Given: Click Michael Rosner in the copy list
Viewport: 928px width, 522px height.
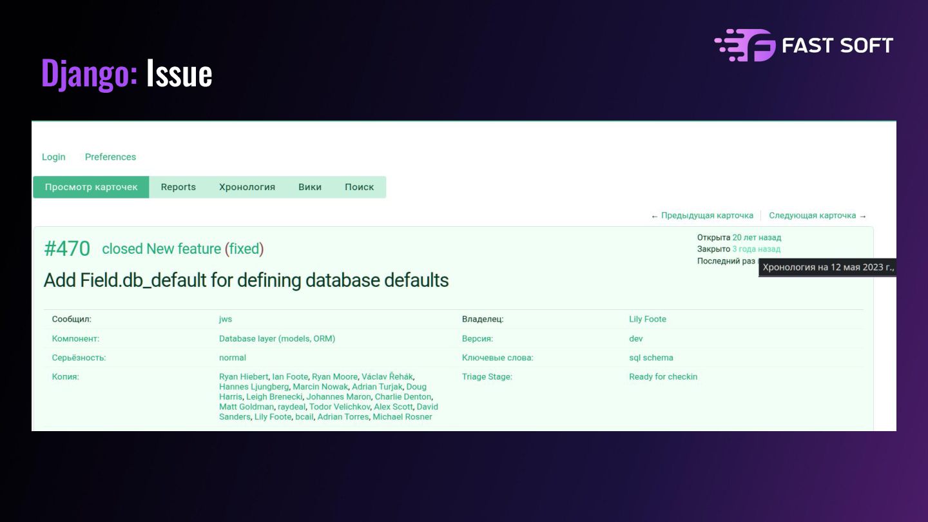Looking at the screenshot, I should [x=403, y=417].
